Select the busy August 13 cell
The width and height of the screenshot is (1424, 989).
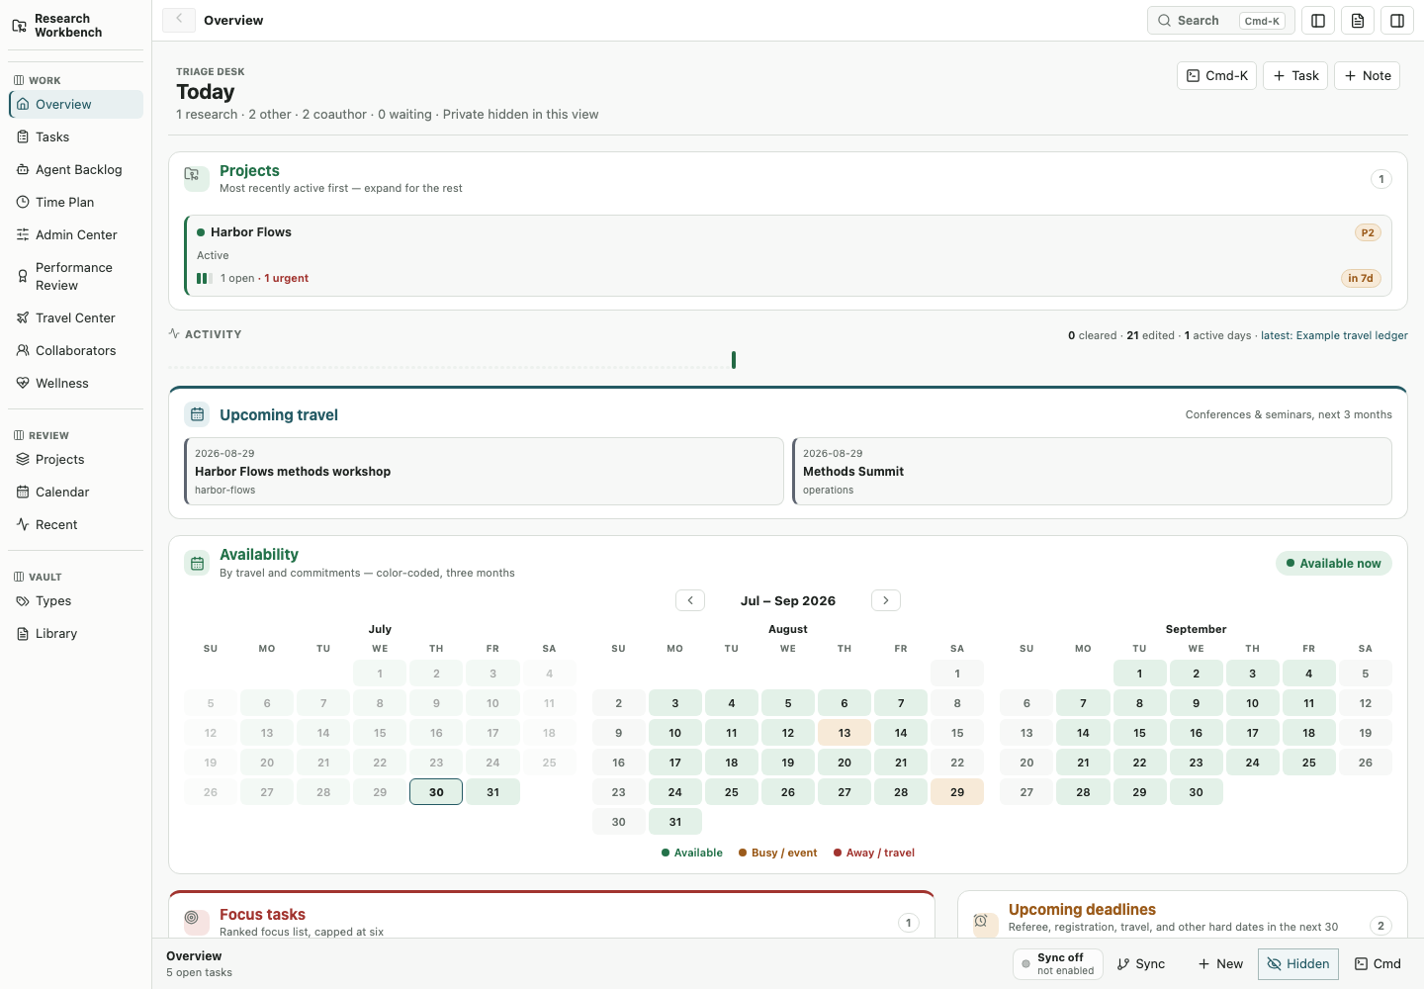845,733
